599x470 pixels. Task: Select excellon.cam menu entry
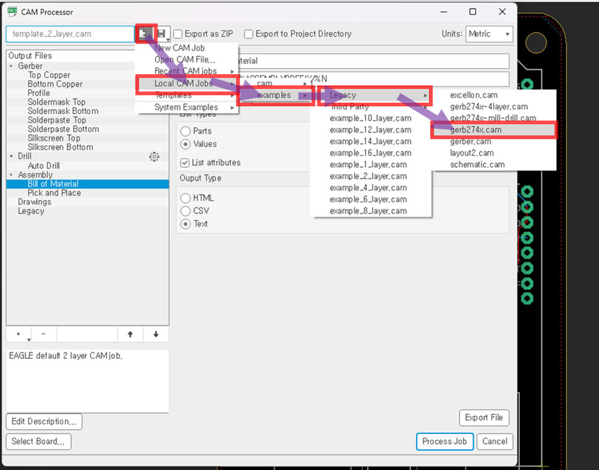point(495,95)
